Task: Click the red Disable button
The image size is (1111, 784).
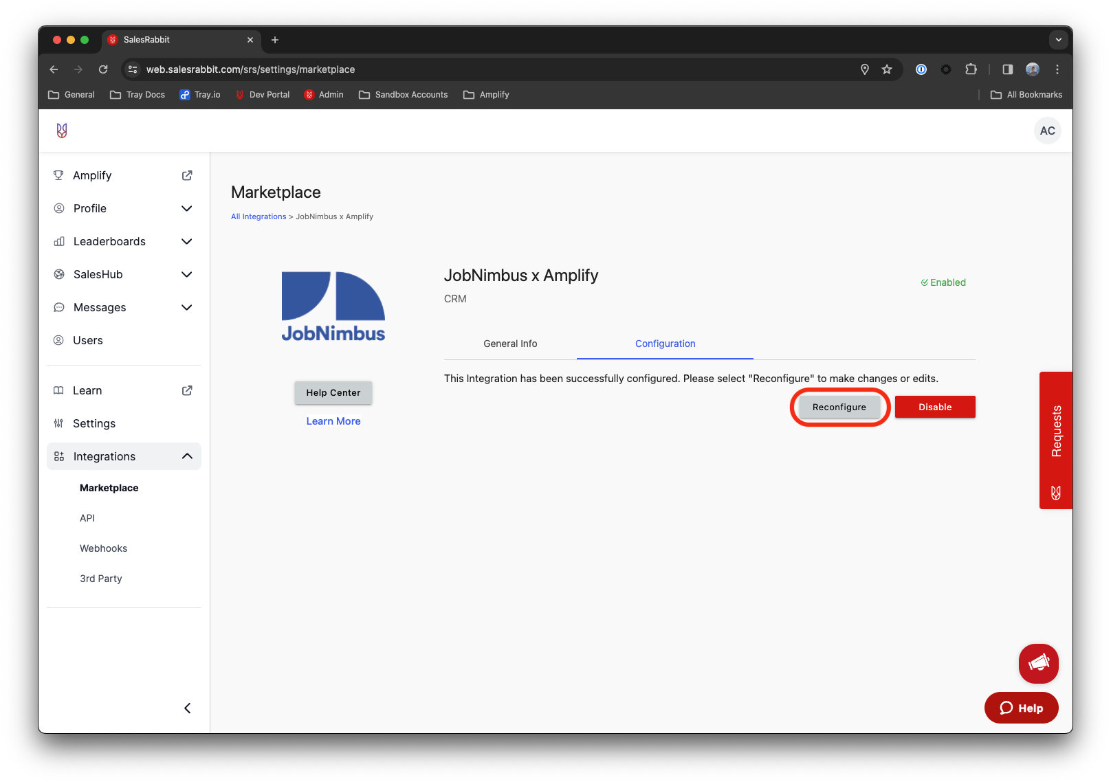Action: [935, 407]
